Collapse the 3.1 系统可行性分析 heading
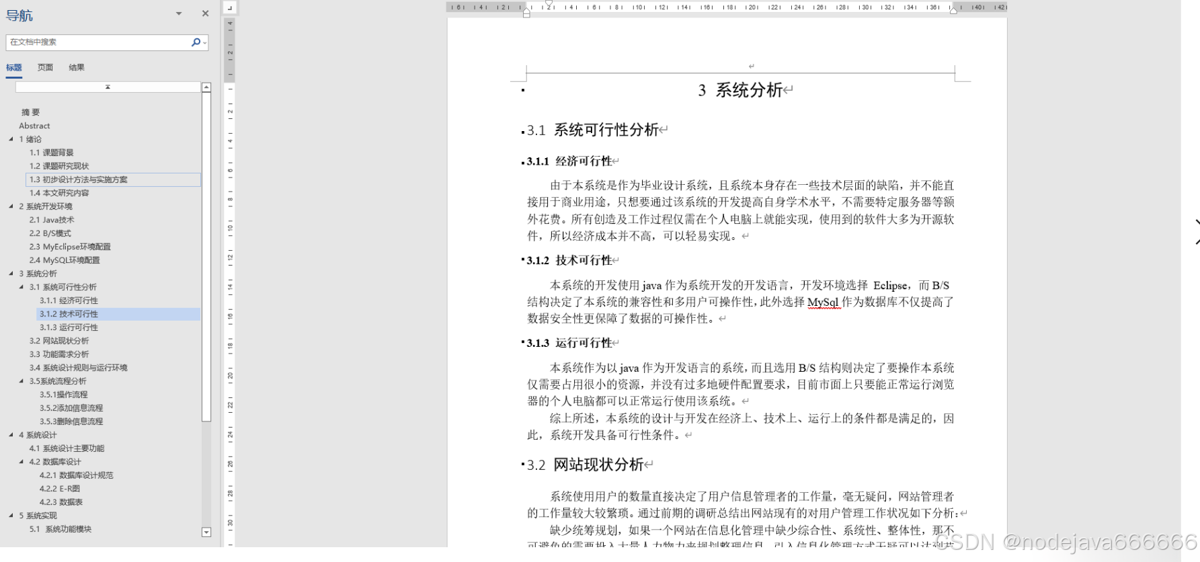Viewport: 1200px width, 562px height. pyautogui.click(x=22, y=287)
